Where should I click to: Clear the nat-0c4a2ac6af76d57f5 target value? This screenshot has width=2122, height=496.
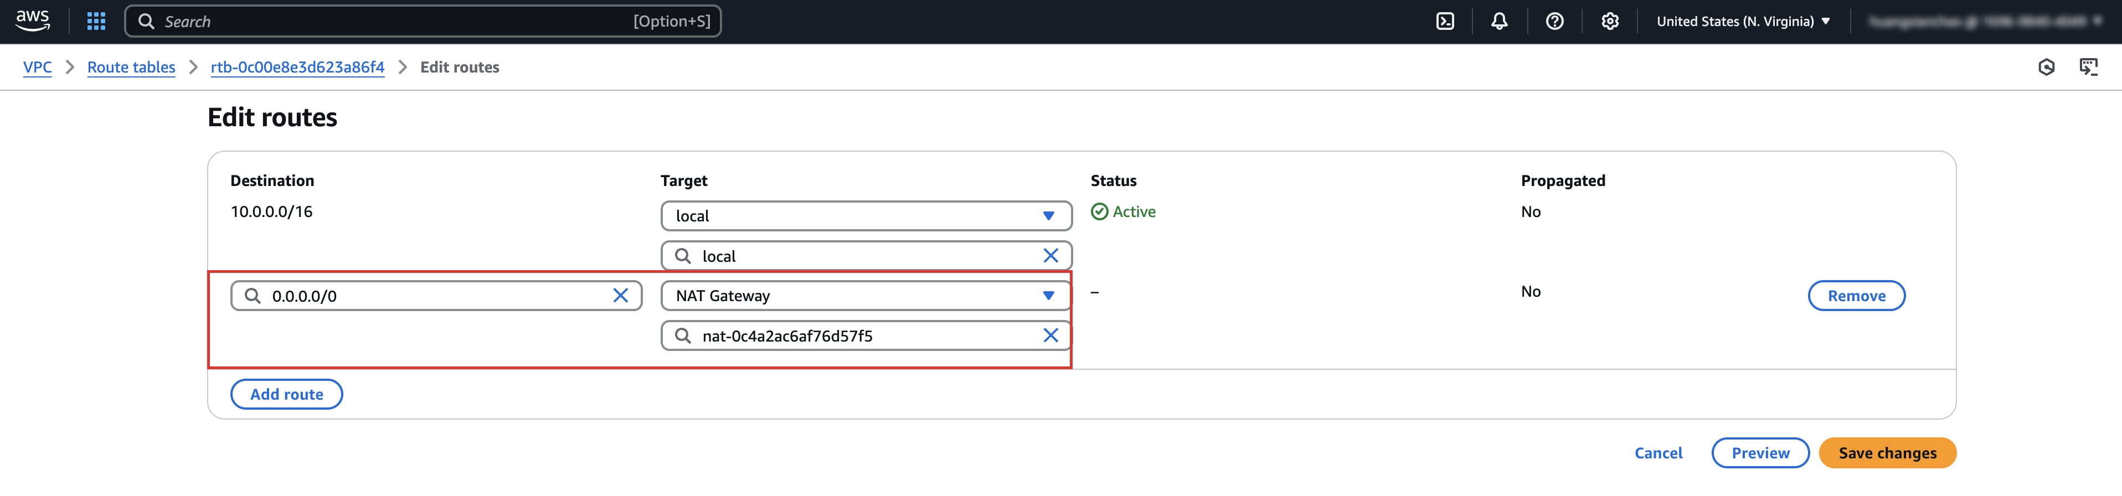(x=1050, y=336)
